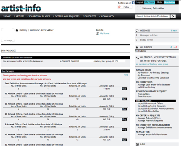This screenshot has width=181, height=146.
Task: Open the FAVORITES navigation menu
Action: click(x=89, y=16)
